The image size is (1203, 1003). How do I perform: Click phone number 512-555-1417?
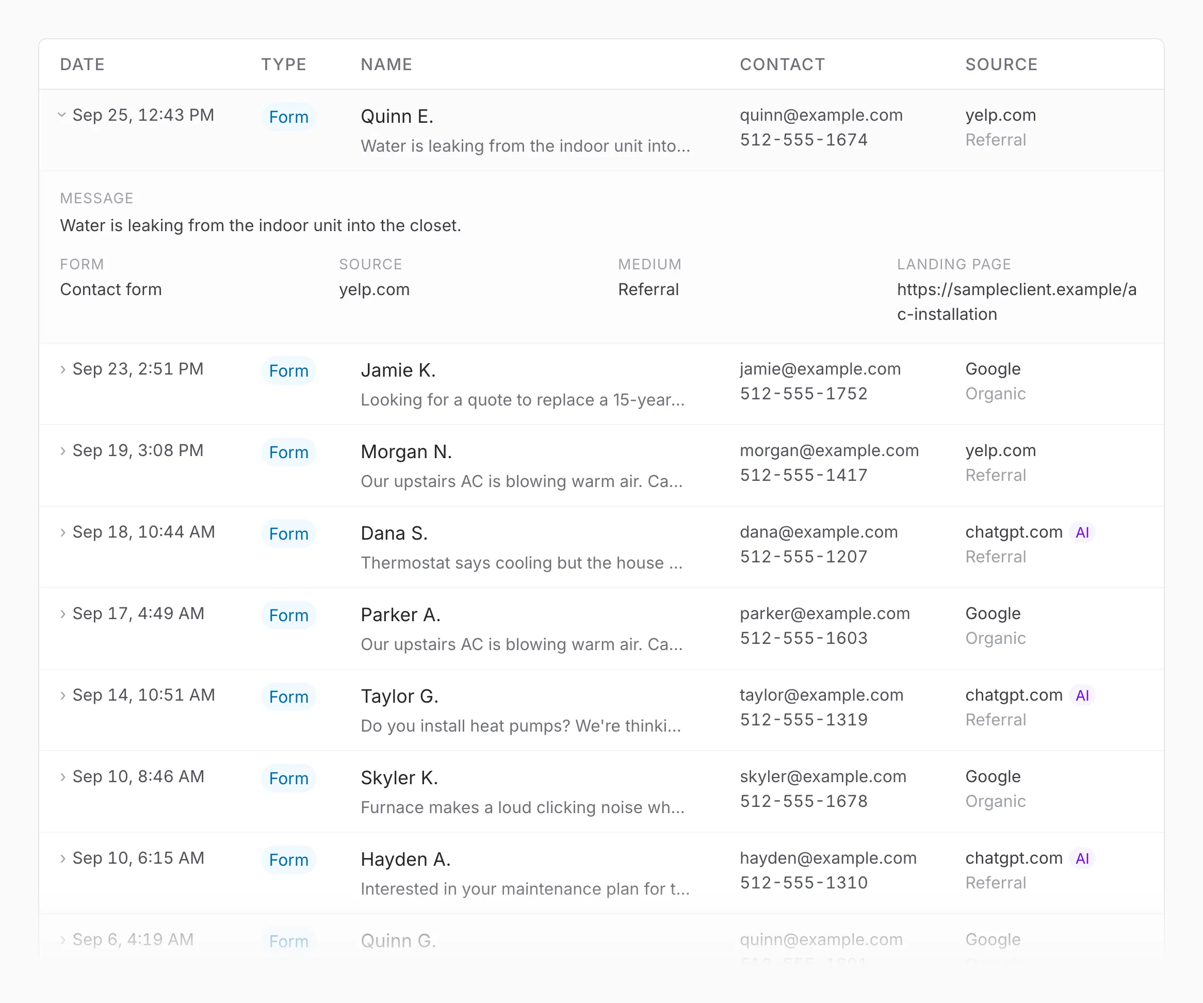pyautogui.click(x=804, y=475)
